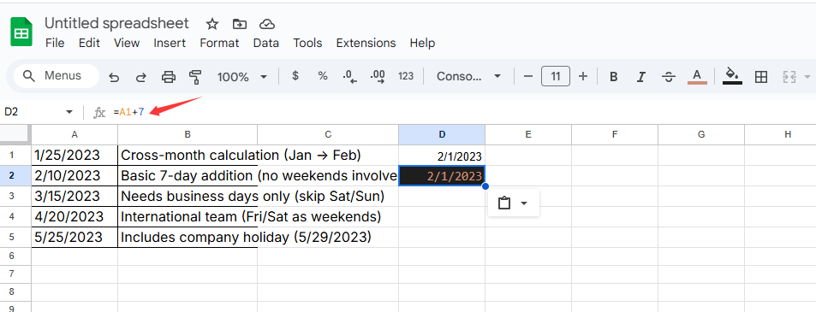Star the Untitled spreadsheet document
Screen dimensions: 816x312
click(211, 24)
